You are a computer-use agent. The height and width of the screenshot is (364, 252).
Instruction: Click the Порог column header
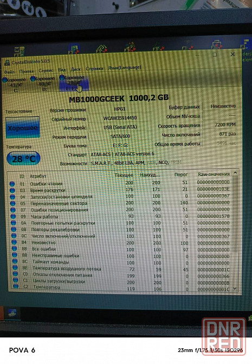[x=181, y=174]
